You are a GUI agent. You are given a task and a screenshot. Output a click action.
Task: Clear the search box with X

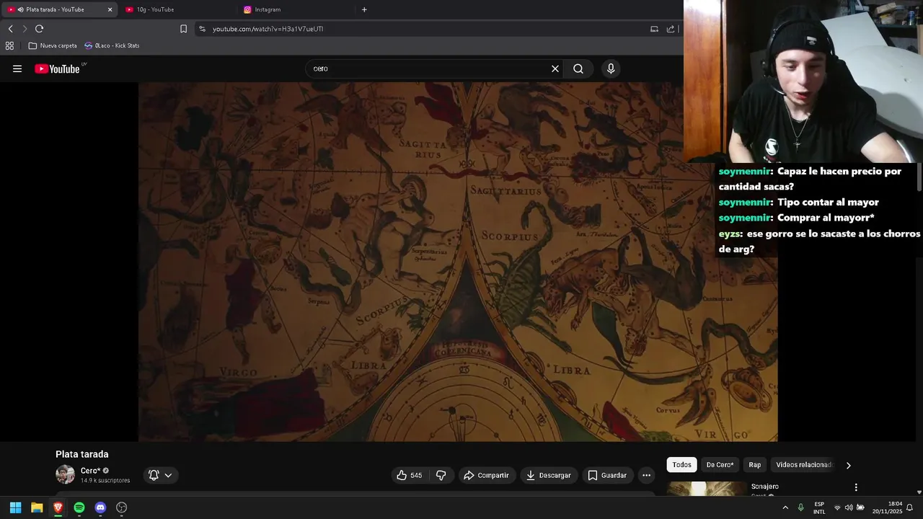coord(555,68)
